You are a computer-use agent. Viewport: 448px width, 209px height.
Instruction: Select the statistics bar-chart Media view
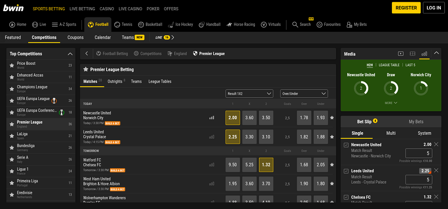(424, 54)
